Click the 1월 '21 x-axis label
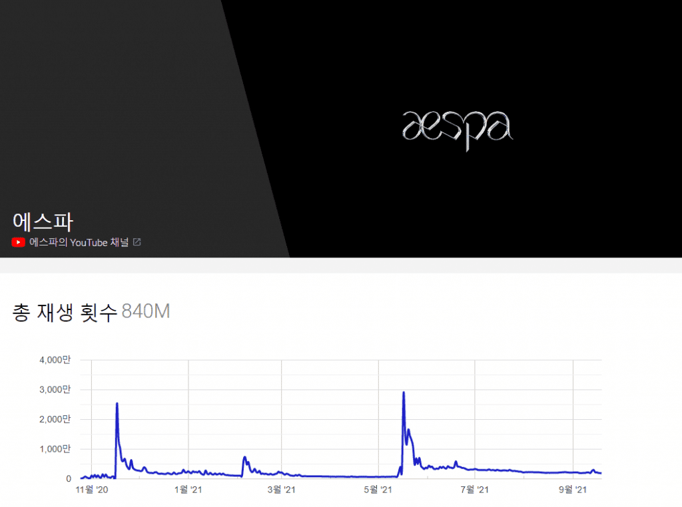Viewport: 682px width, 507px height. tap(188, 490)
